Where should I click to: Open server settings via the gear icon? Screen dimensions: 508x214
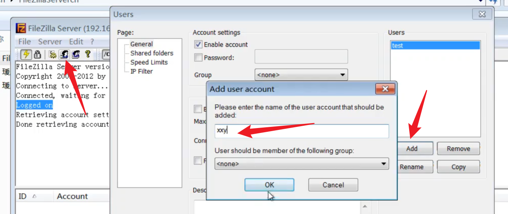click(x=53, y=55)
